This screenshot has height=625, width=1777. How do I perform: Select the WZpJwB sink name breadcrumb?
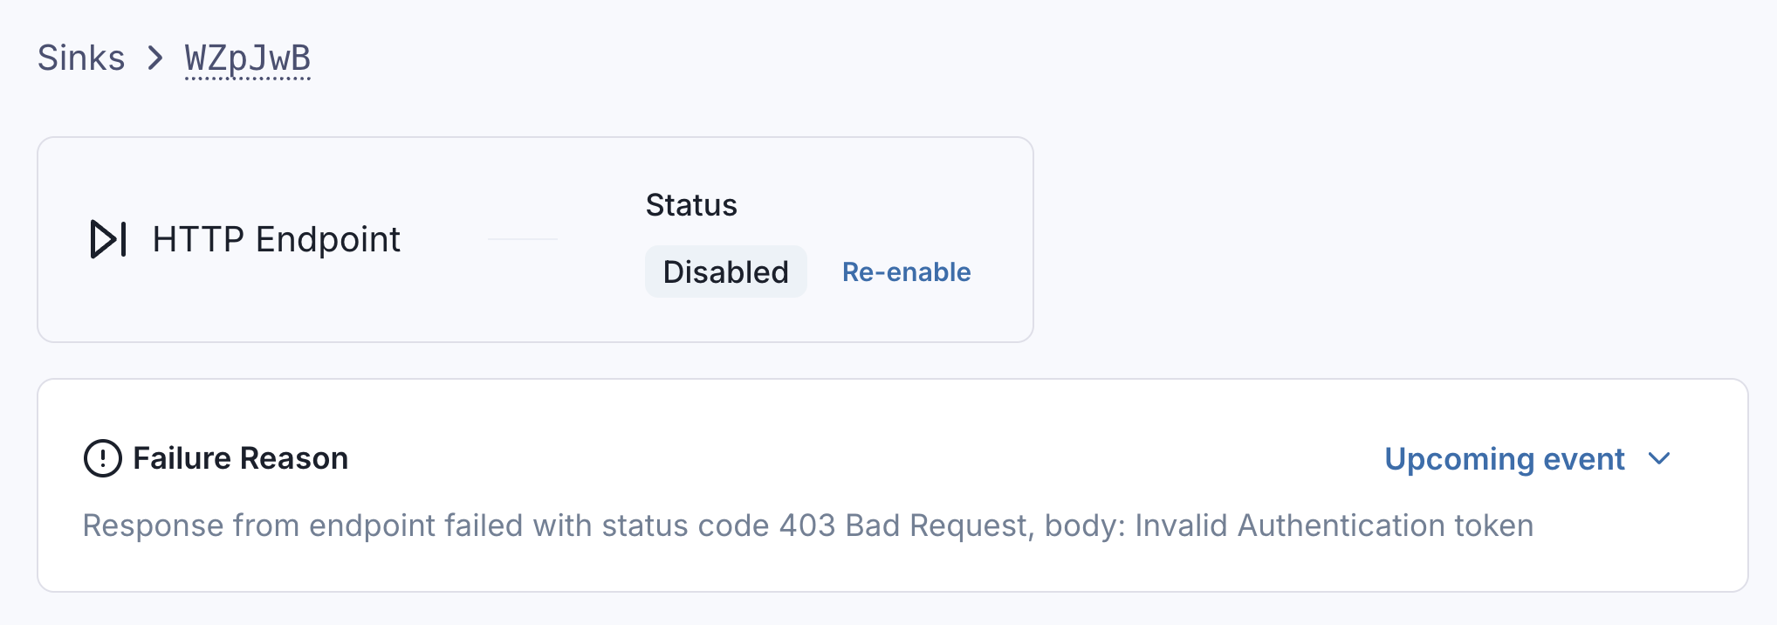click(x=248, y=58)
